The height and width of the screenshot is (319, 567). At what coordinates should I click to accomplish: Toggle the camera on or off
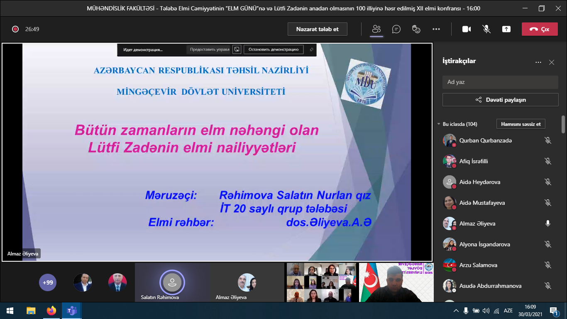click(x=467, y=29)
